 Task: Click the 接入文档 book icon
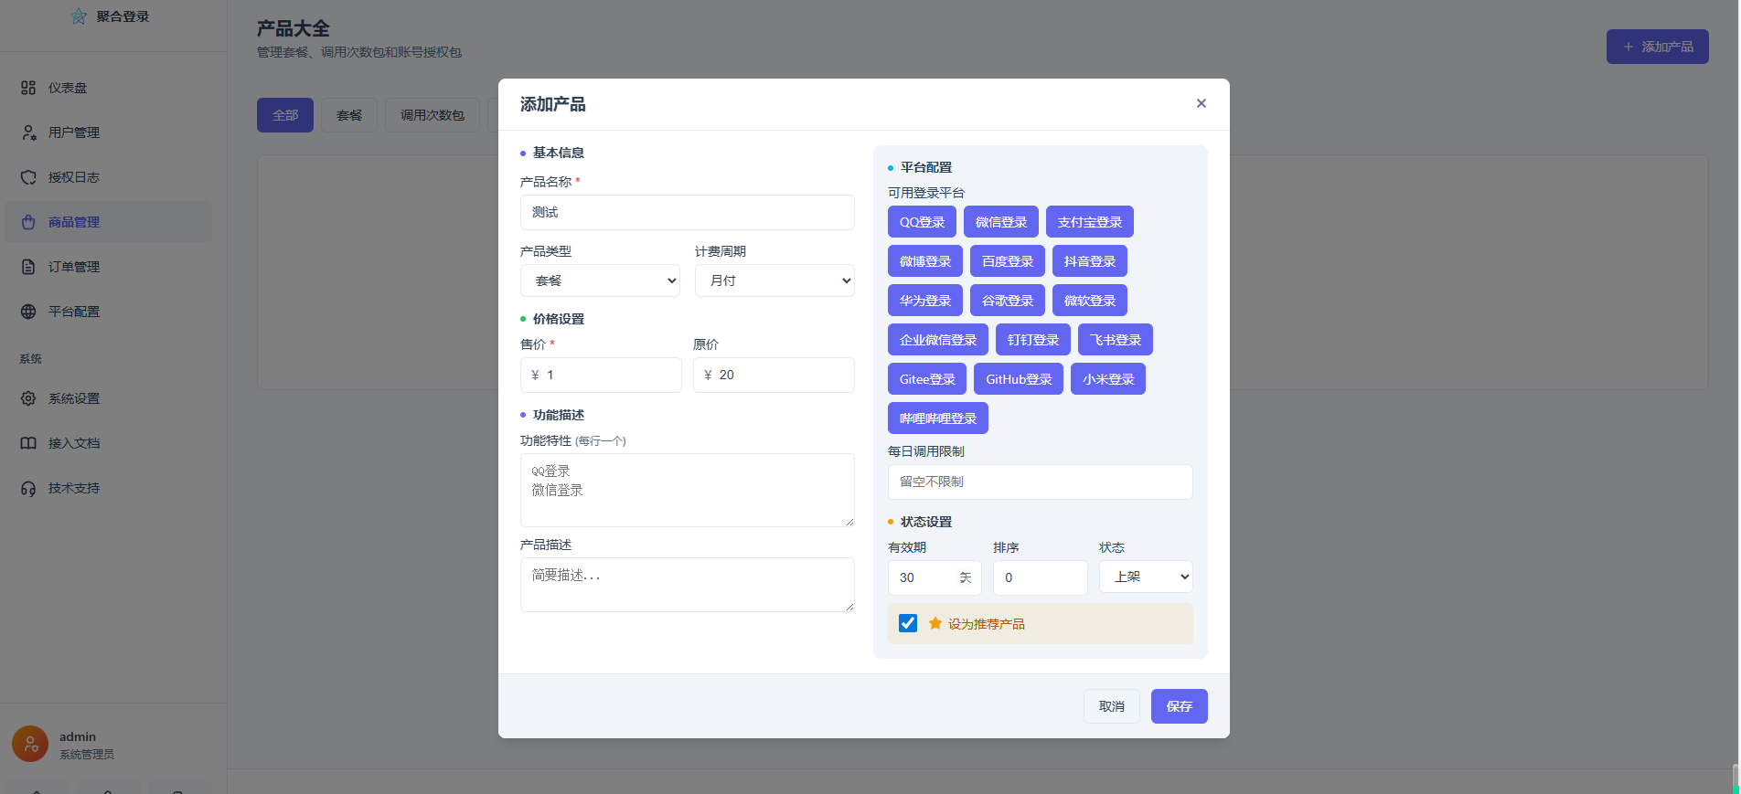pos(28,443)
